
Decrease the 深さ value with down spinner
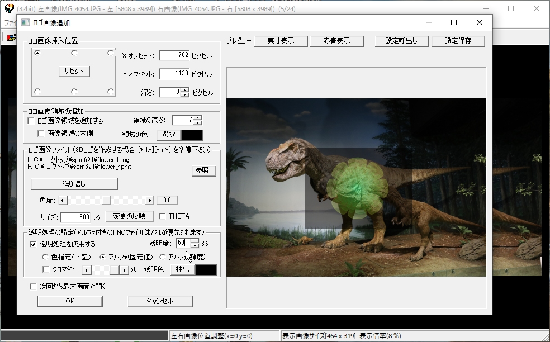(184, 95)
